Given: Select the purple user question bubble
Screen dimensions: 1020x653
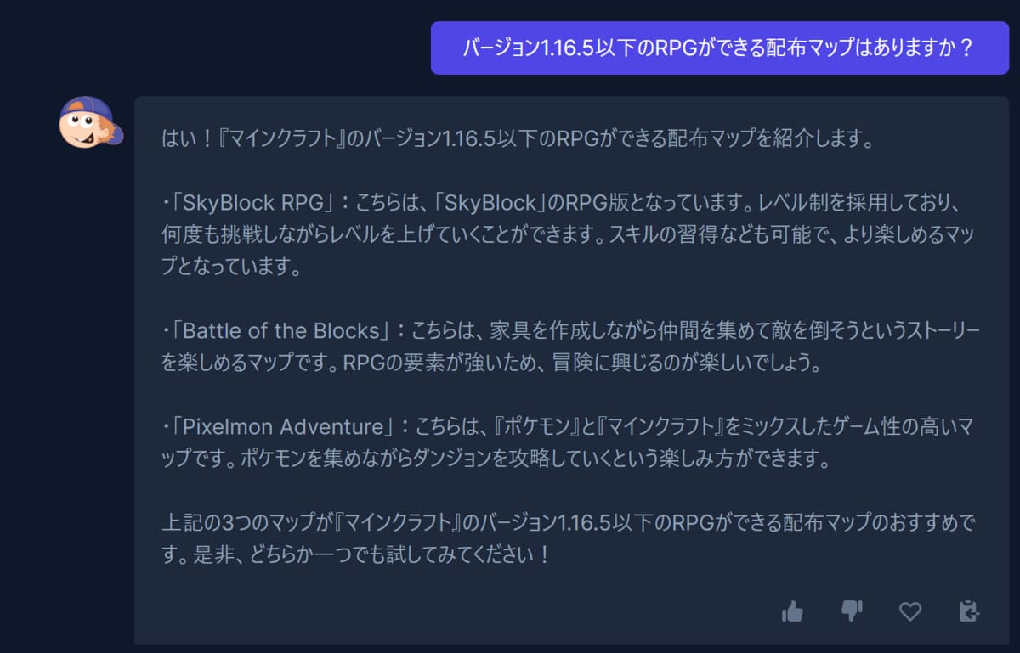Looking at the screenshot, I should (x=720, y=48).
